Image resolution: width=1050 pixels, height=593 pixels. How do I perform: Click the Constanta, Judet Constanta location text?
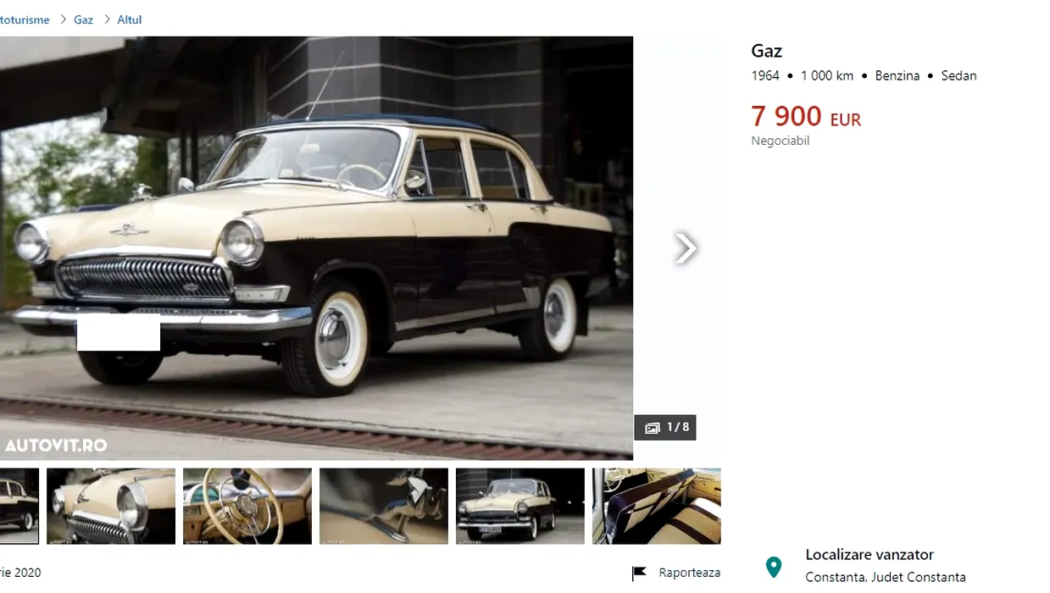[x=886, y=577]
